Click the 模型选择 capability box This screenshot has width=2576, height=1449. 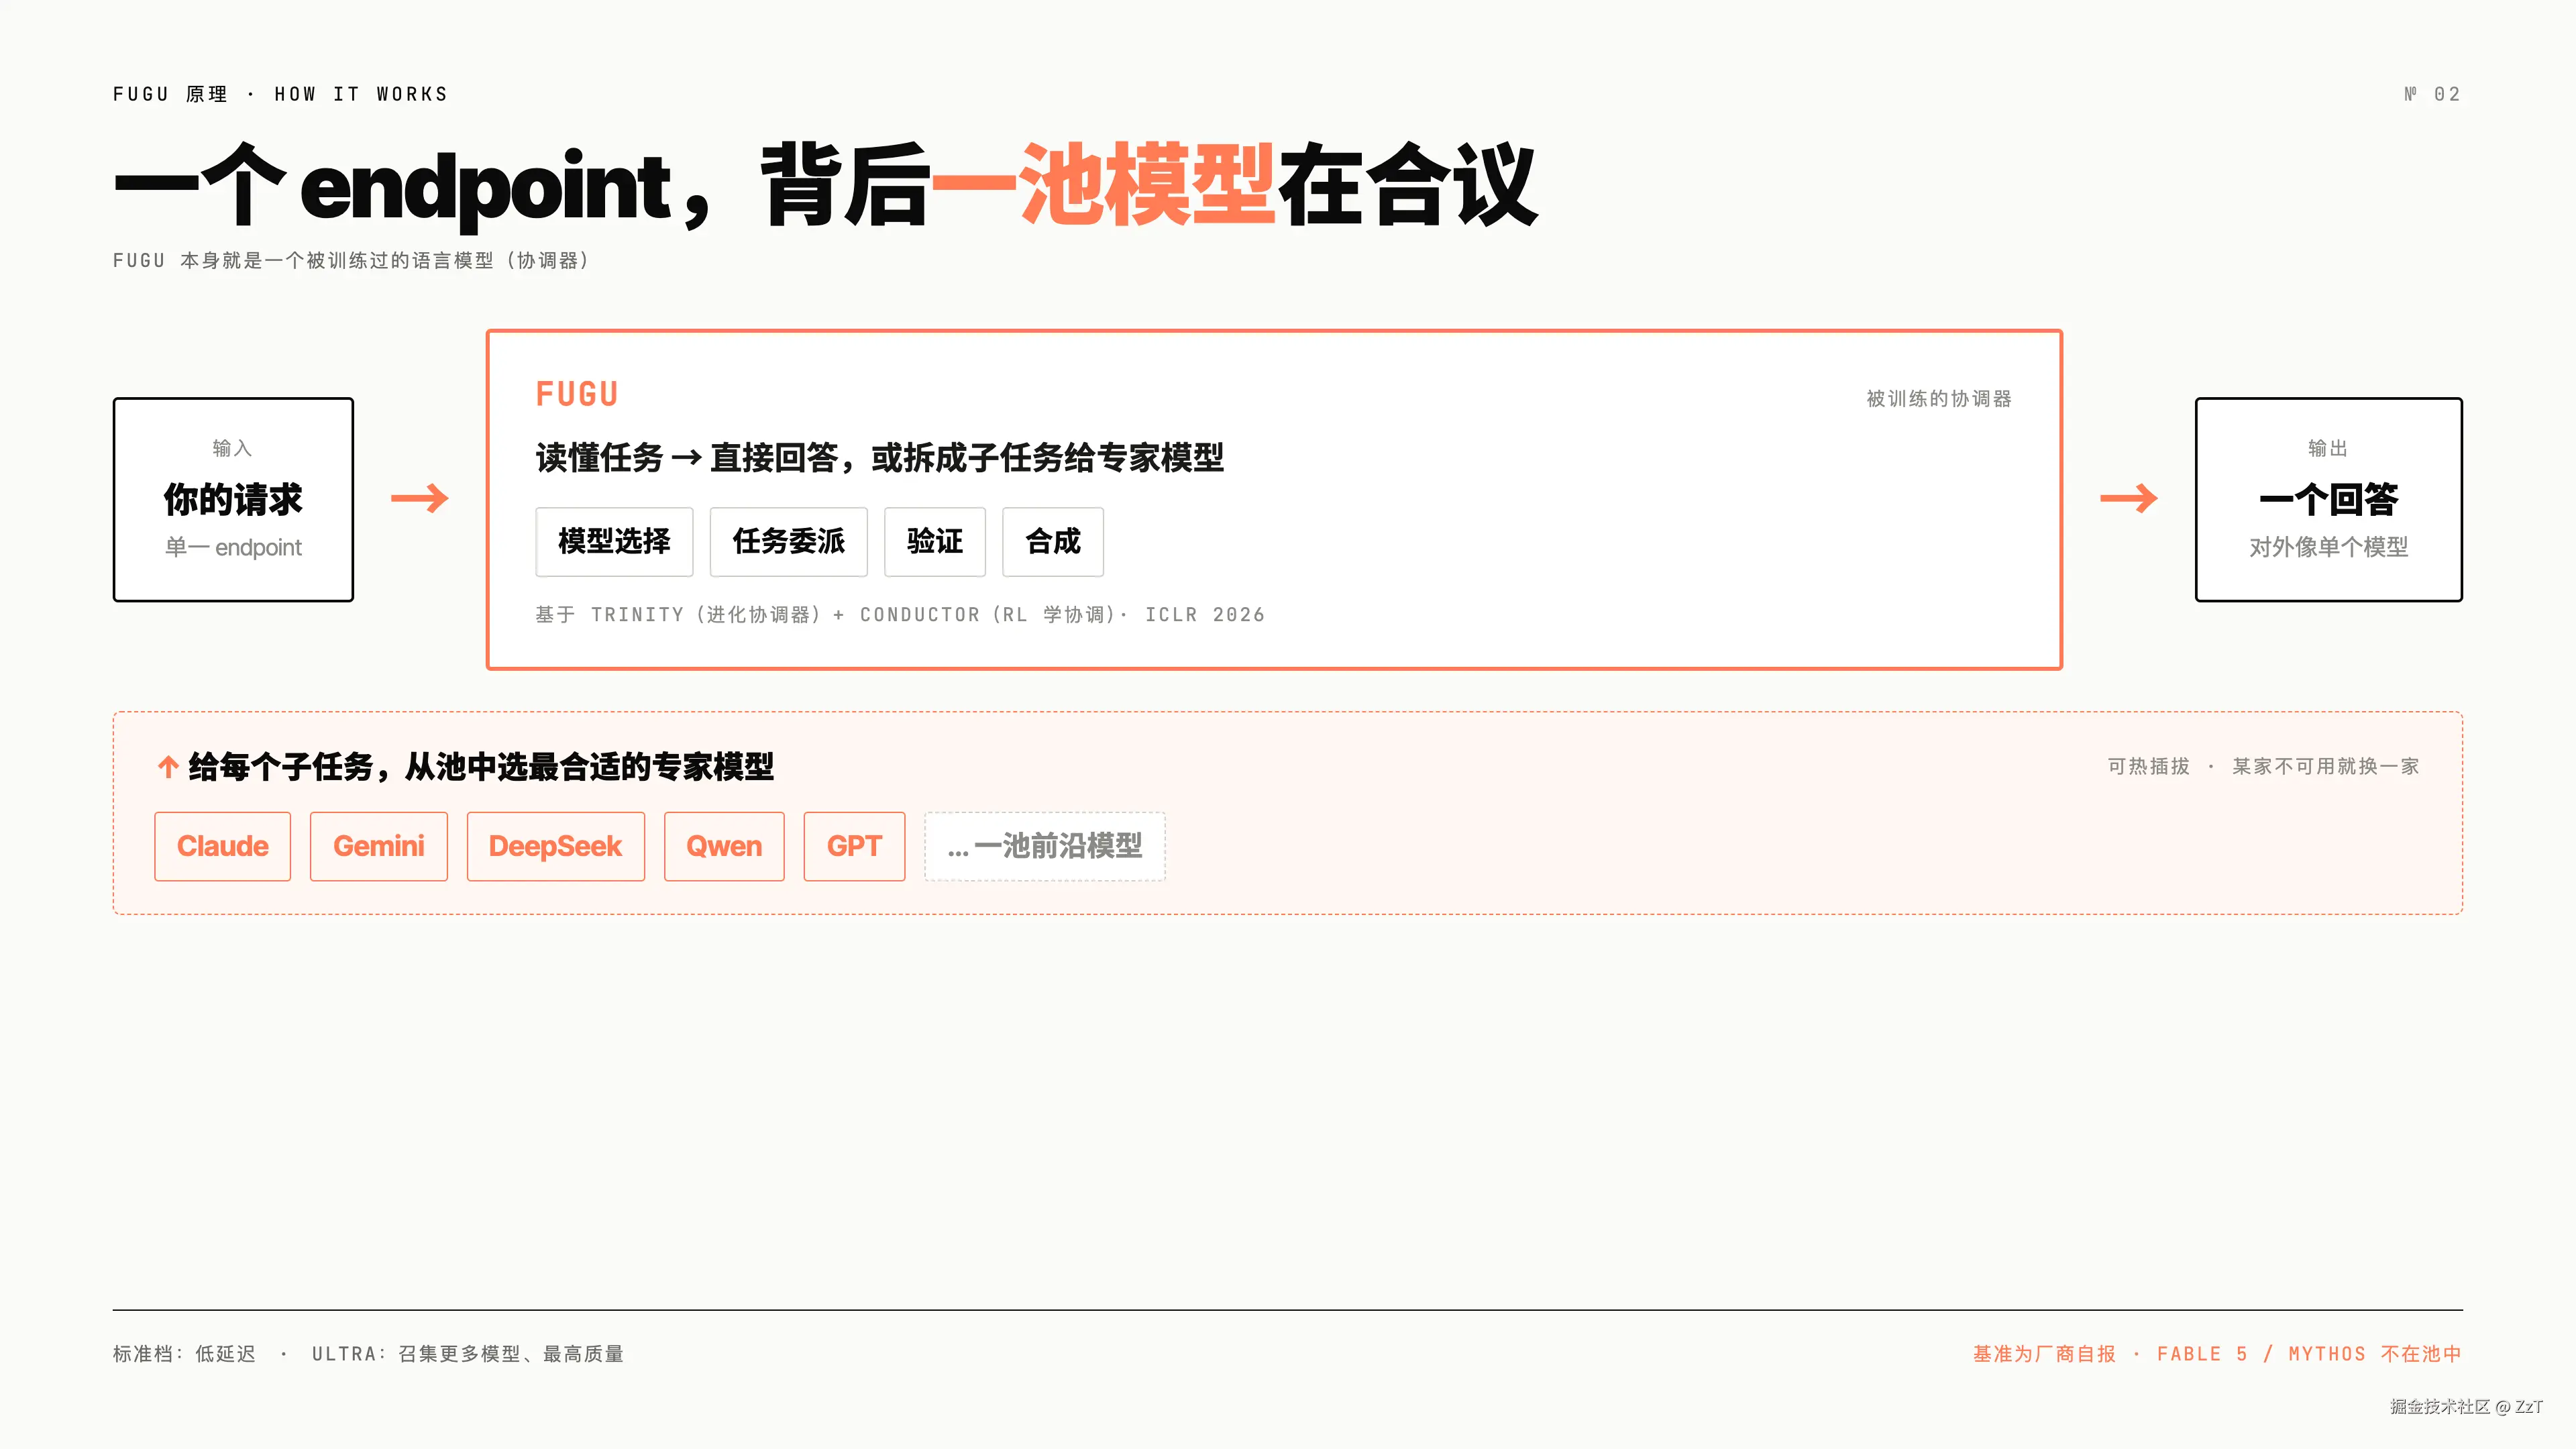click(x=614, y=542)
